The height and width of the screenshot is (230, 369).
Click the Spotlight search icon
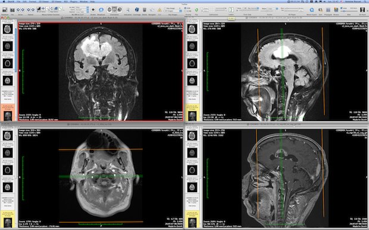click(x=365, y=2)
